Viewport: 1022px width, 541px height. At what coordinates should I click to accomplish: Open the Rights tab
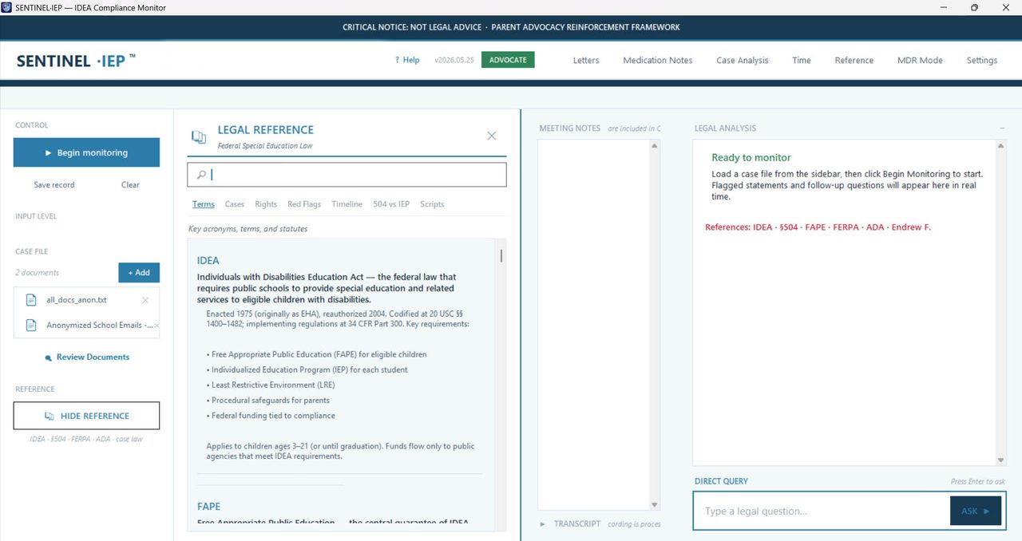point(266,204)
